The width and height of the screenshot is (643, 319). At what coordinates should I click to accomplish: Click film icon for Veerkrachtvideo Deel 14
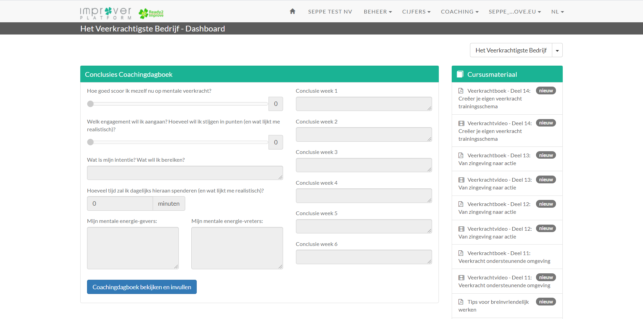tap(461, 123)
